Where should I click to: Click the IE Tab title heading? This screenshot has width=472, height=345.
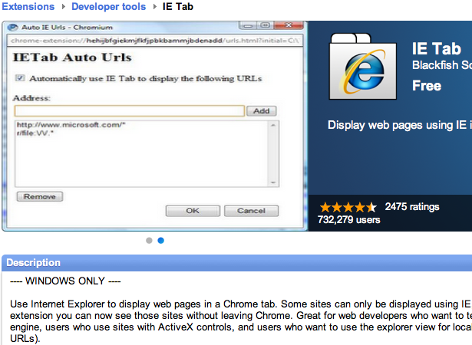tap(437, 48)
